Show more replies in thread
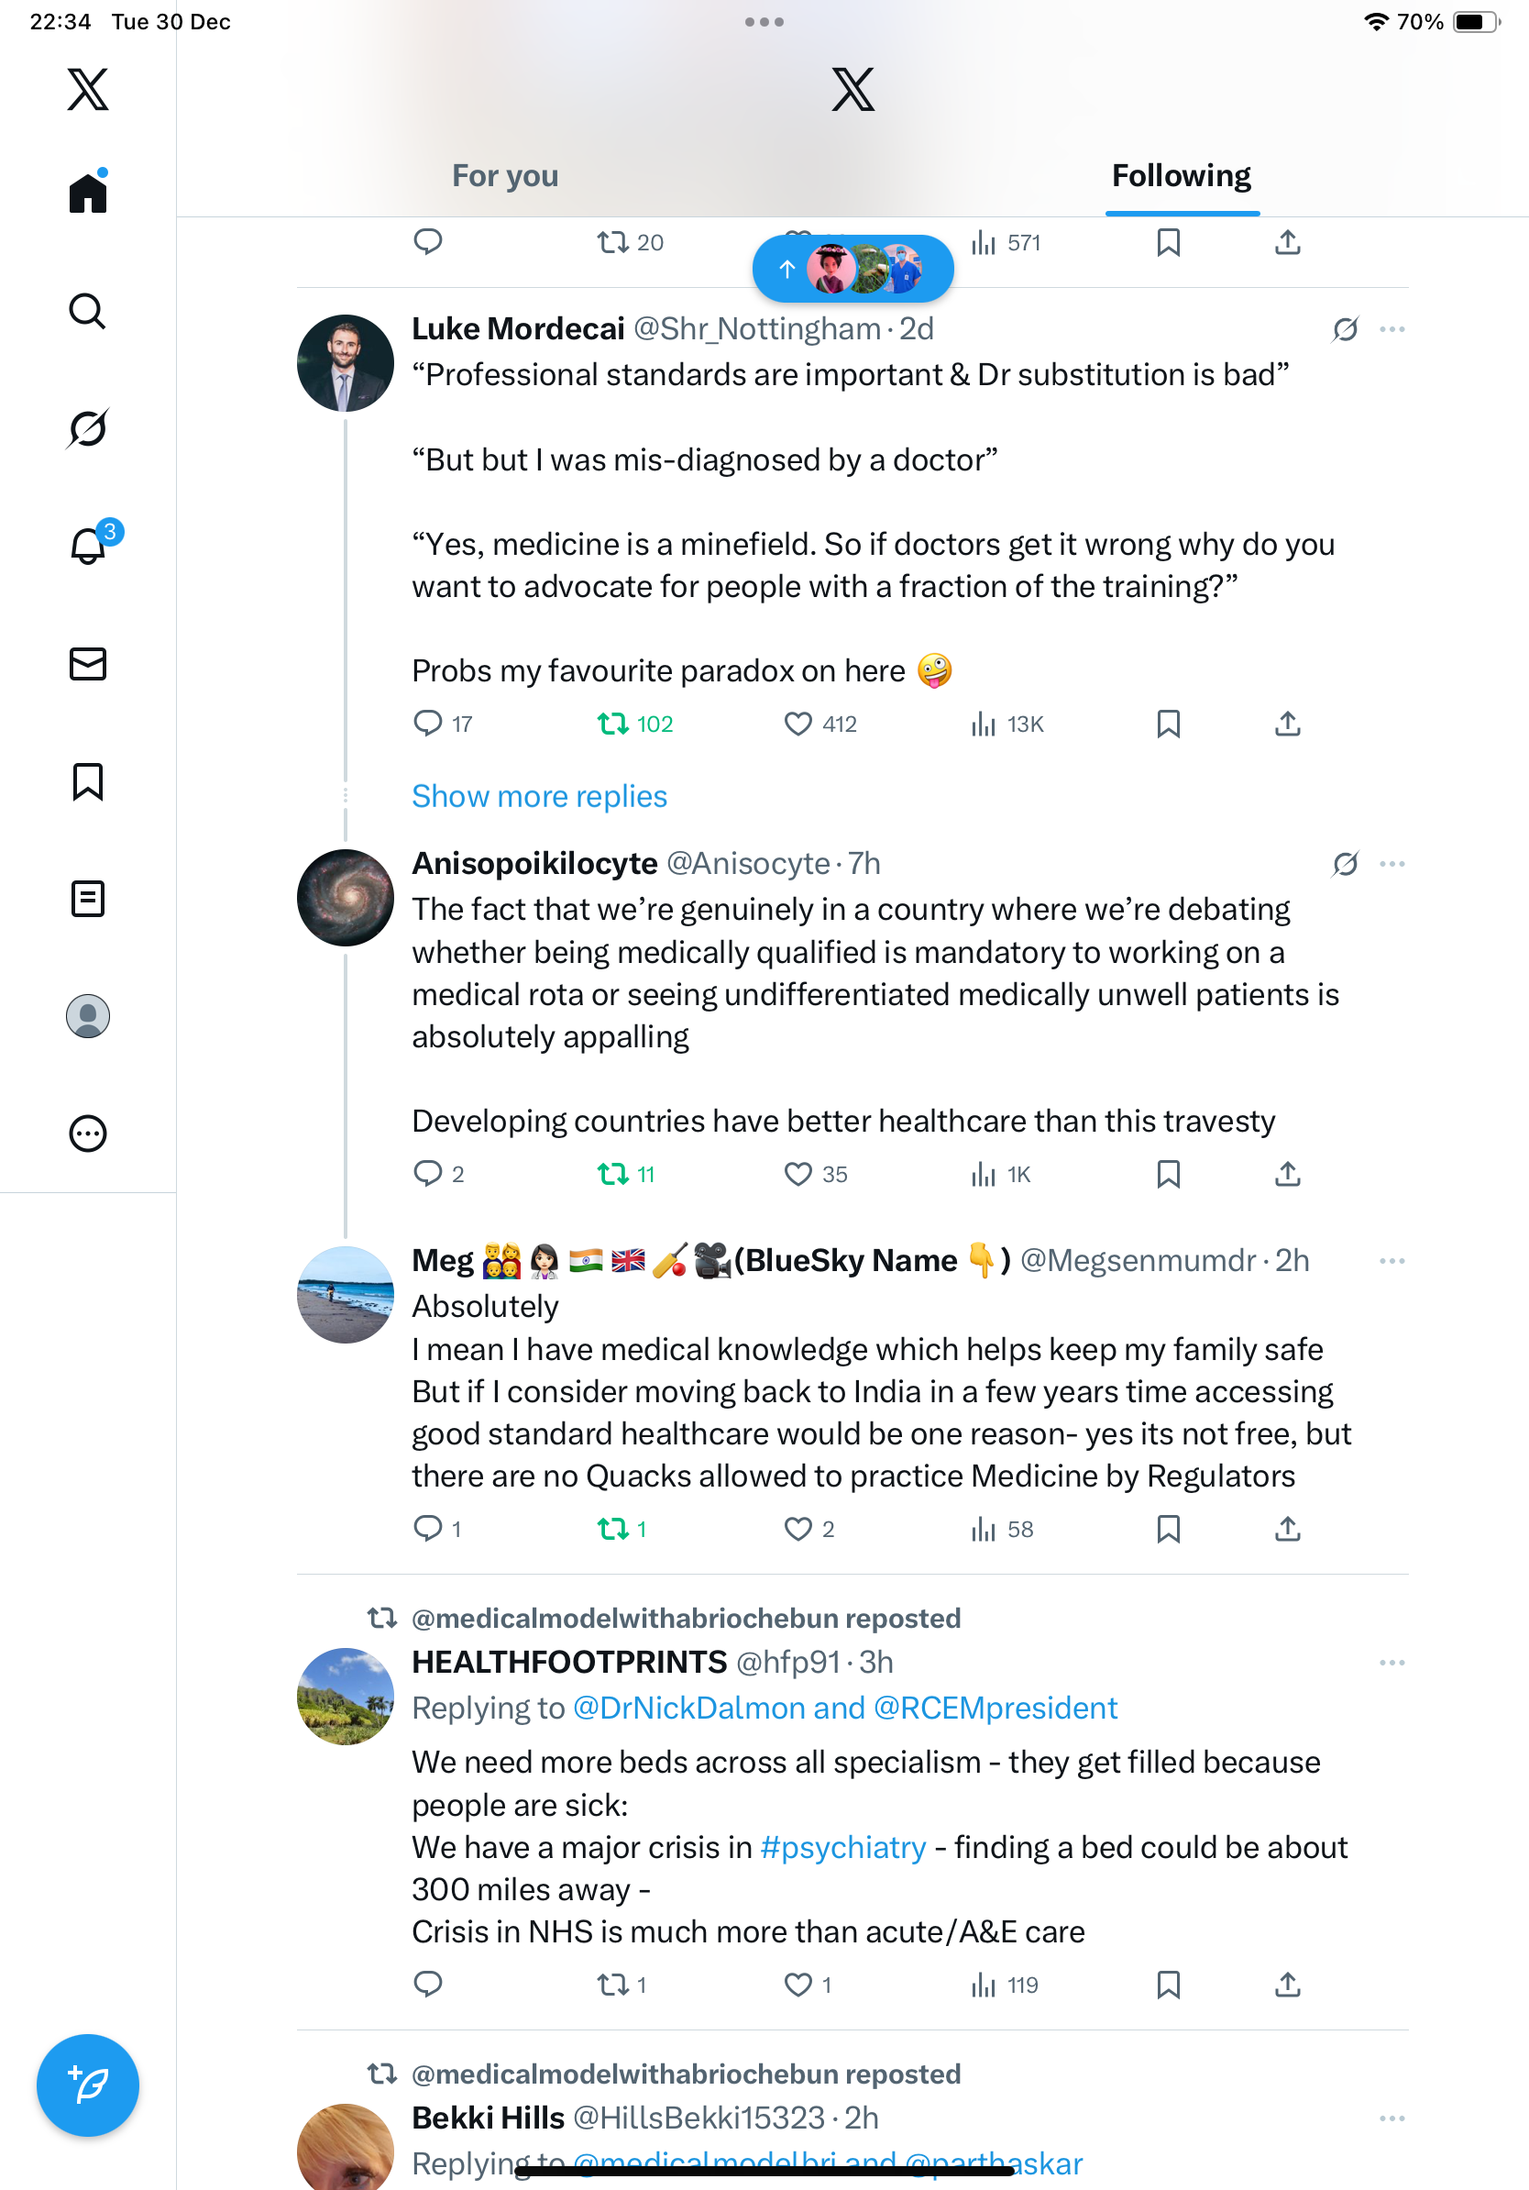 pyautogui.click(x=539, y=796)
